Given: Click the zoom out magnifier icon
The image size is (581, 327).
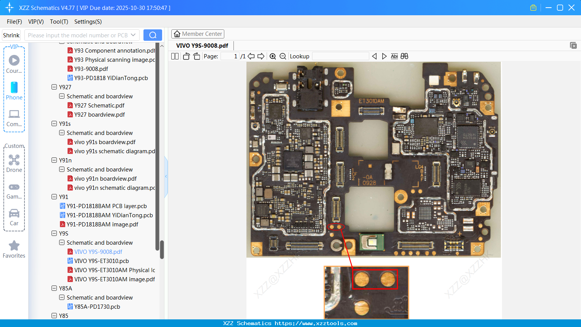Looking at the screenshot, I should click(x=283, y=56).
